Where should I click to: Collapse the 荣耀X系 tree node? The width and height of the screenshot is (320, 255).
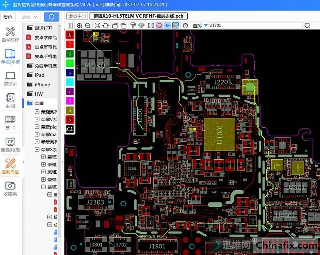click(37, 149)
